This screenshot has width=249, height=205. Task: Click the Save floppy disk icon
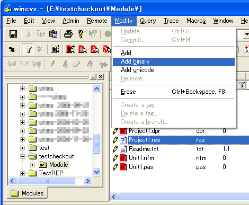coord(13,34)
